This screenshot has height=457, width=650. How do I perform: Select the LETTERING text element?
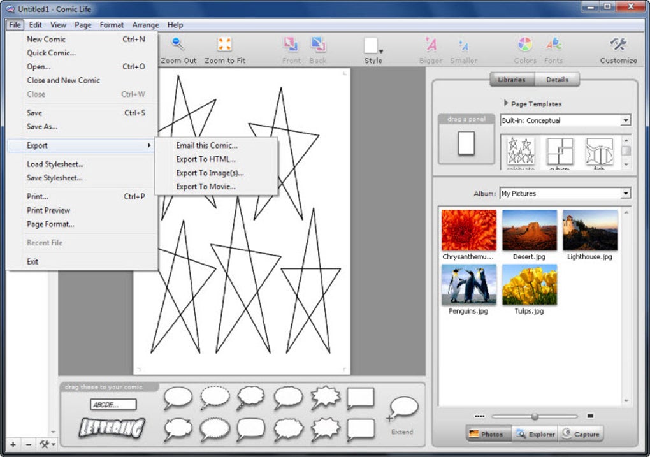click(112, 428)
